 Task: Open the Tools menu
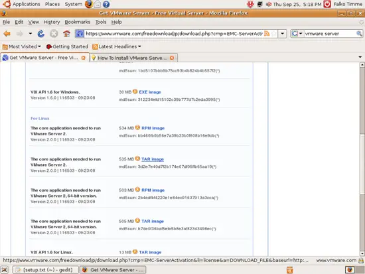(x=101, y=22)
